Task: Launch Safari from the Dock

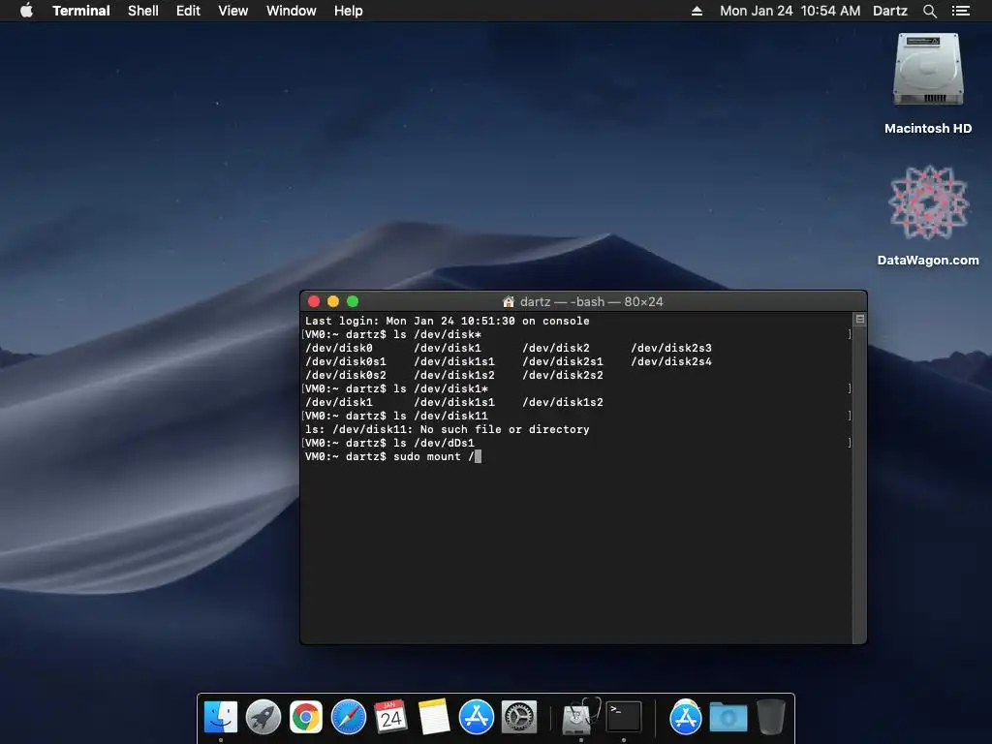Action: click(x=349, y=718)
